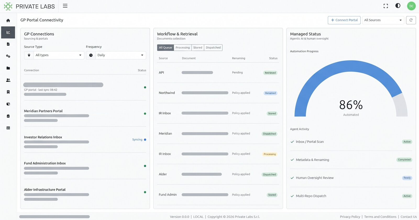Switch to the Processing tab
Viewport: 419px width, 220px height.
coord(183,47)
